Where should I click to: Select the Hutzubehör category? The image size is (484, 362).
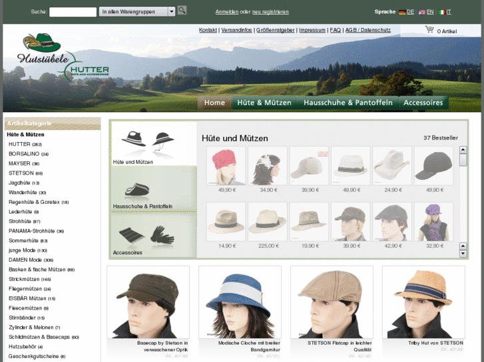[x=25, y=347]
